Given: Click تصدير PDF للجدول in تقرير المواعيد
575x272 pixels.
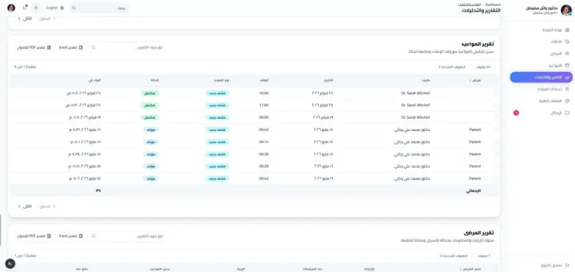Looking at the screenshot, I should pyautogui.click(x=34, y=48).
